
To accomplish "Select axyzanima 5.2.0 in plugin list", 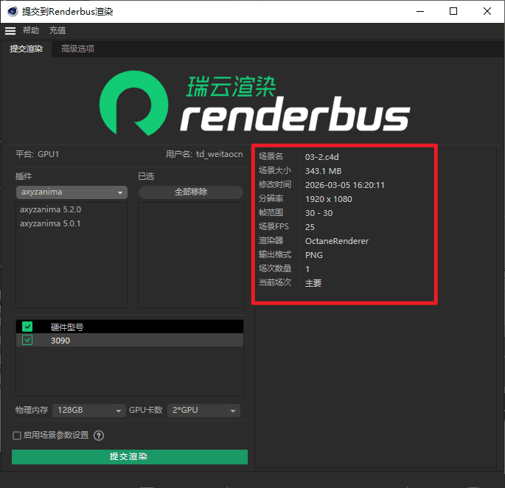I will (50, 209).
